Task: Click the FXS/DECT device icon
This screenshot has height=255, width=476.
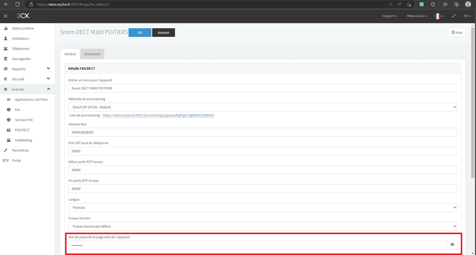Action: point(9,130)
